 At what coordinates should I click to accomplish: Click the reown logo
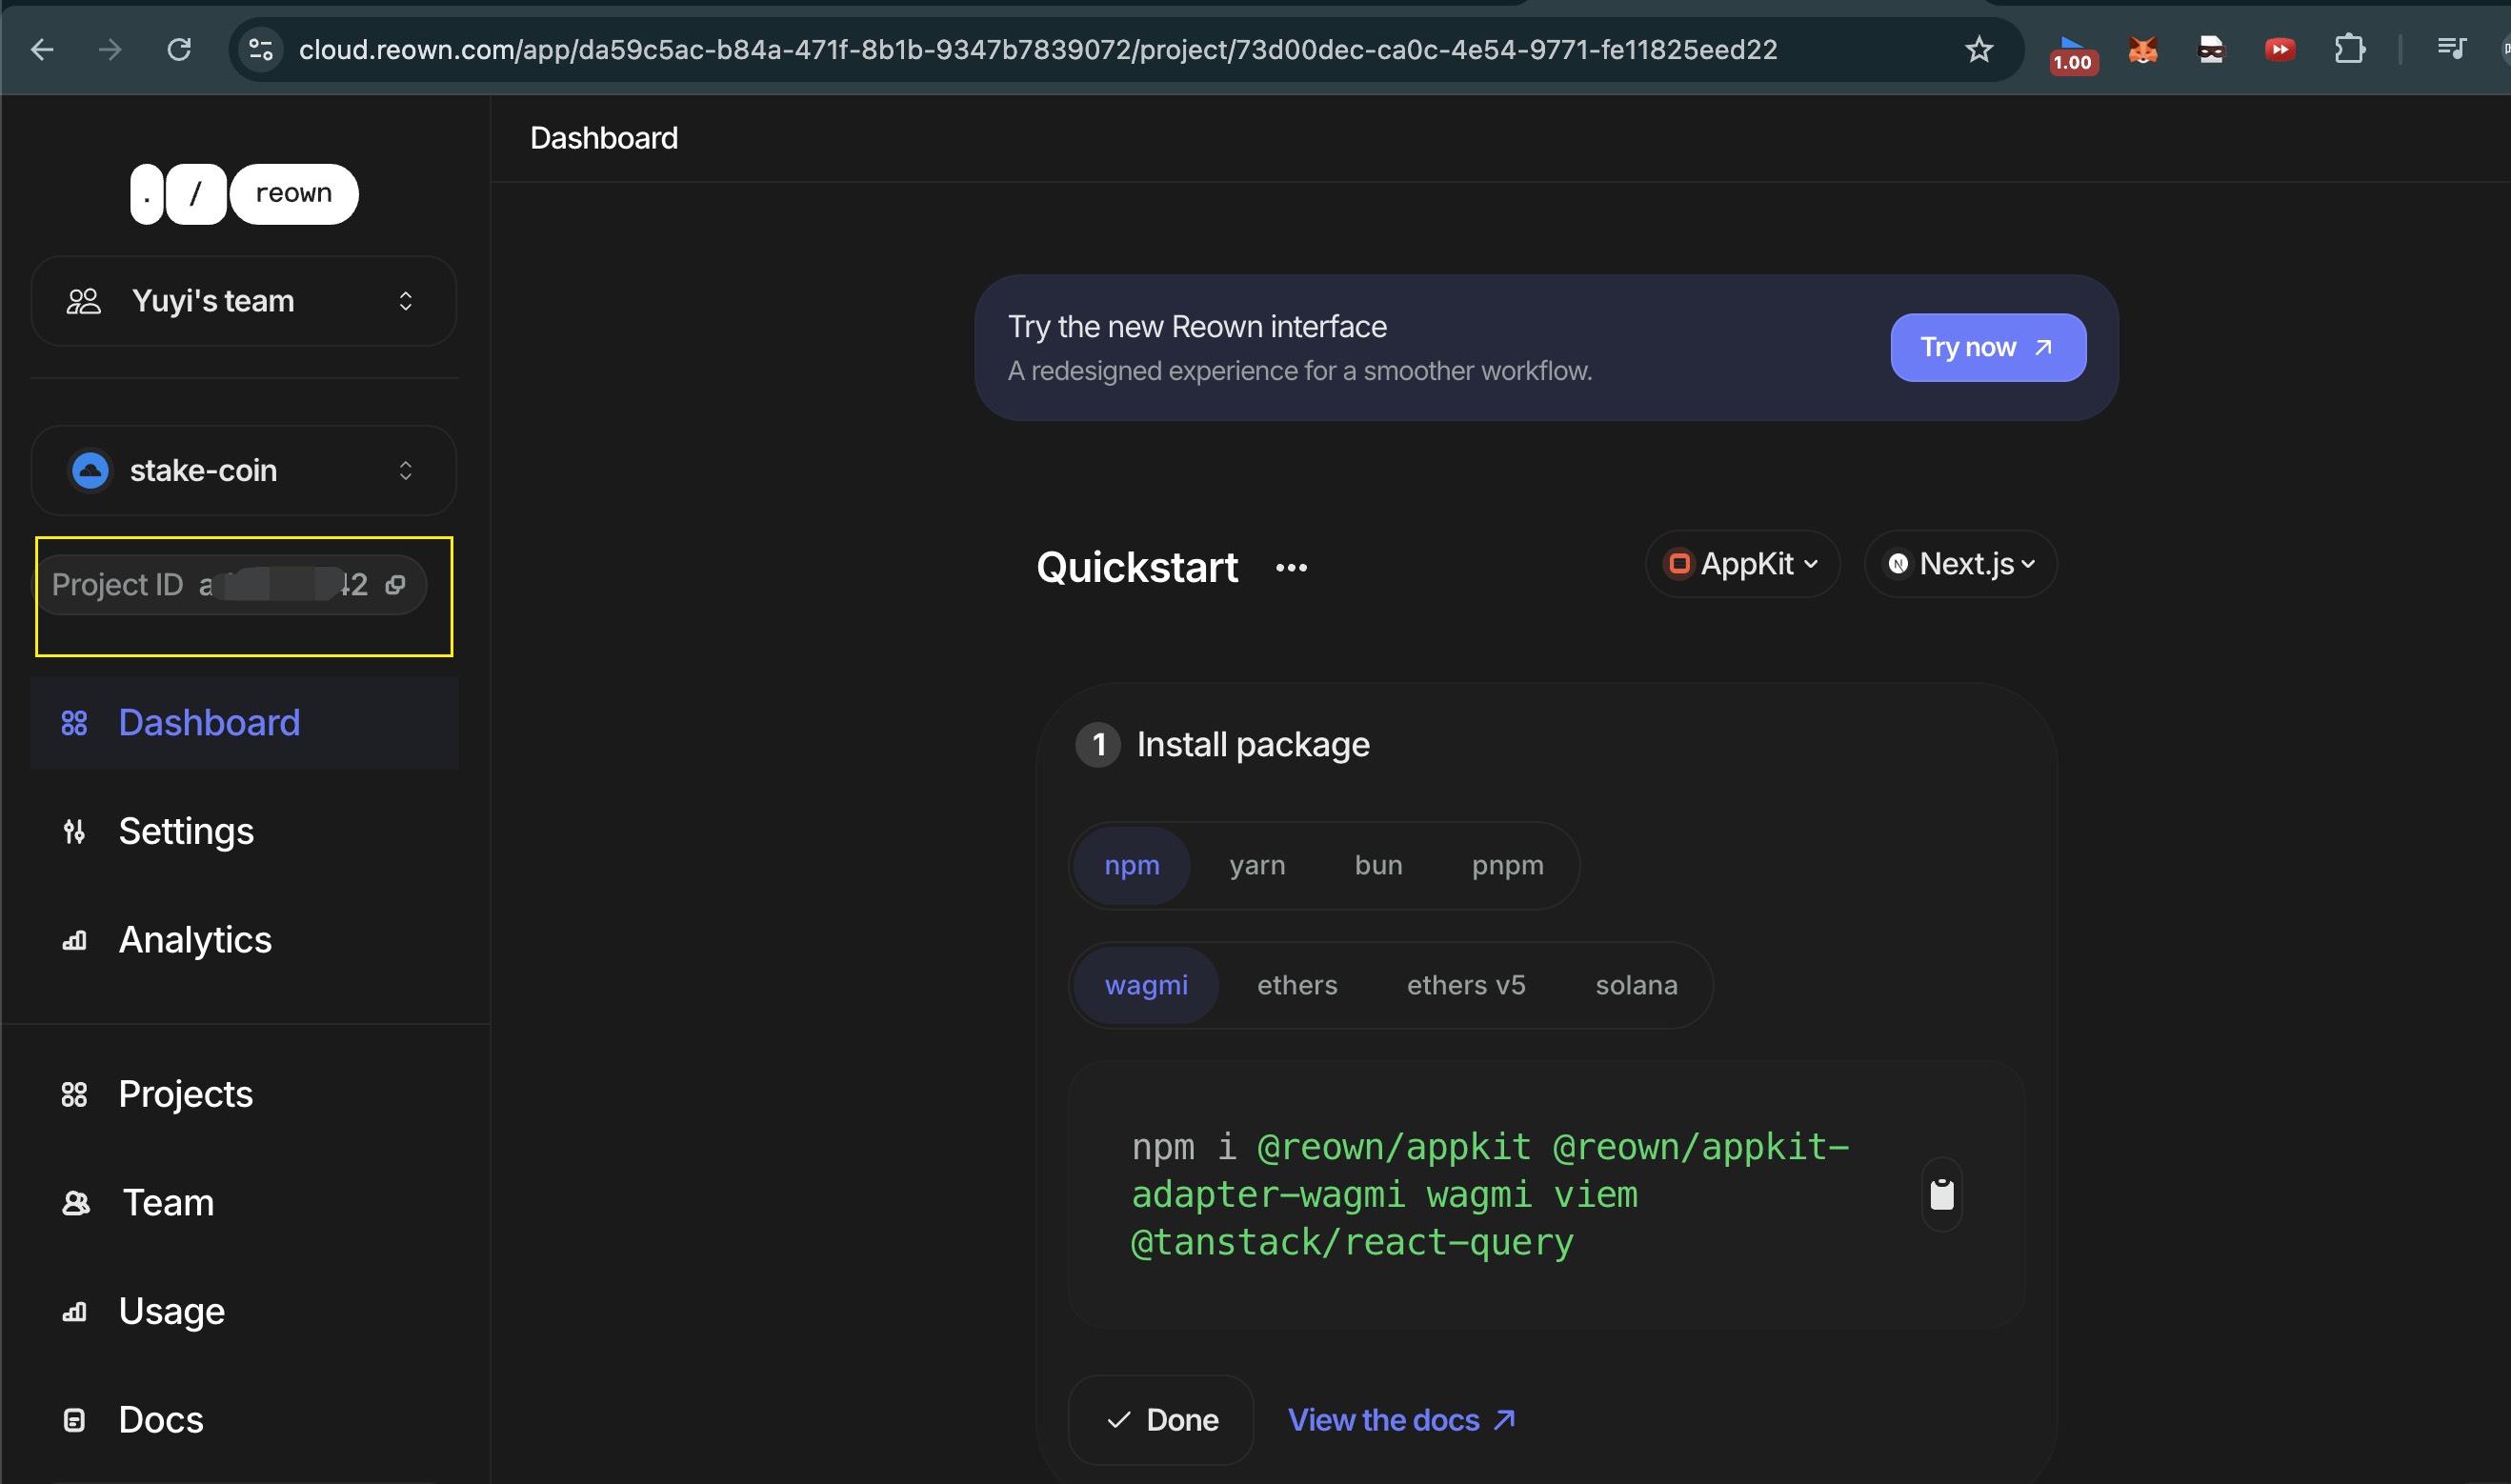click(x=244, y=194)
